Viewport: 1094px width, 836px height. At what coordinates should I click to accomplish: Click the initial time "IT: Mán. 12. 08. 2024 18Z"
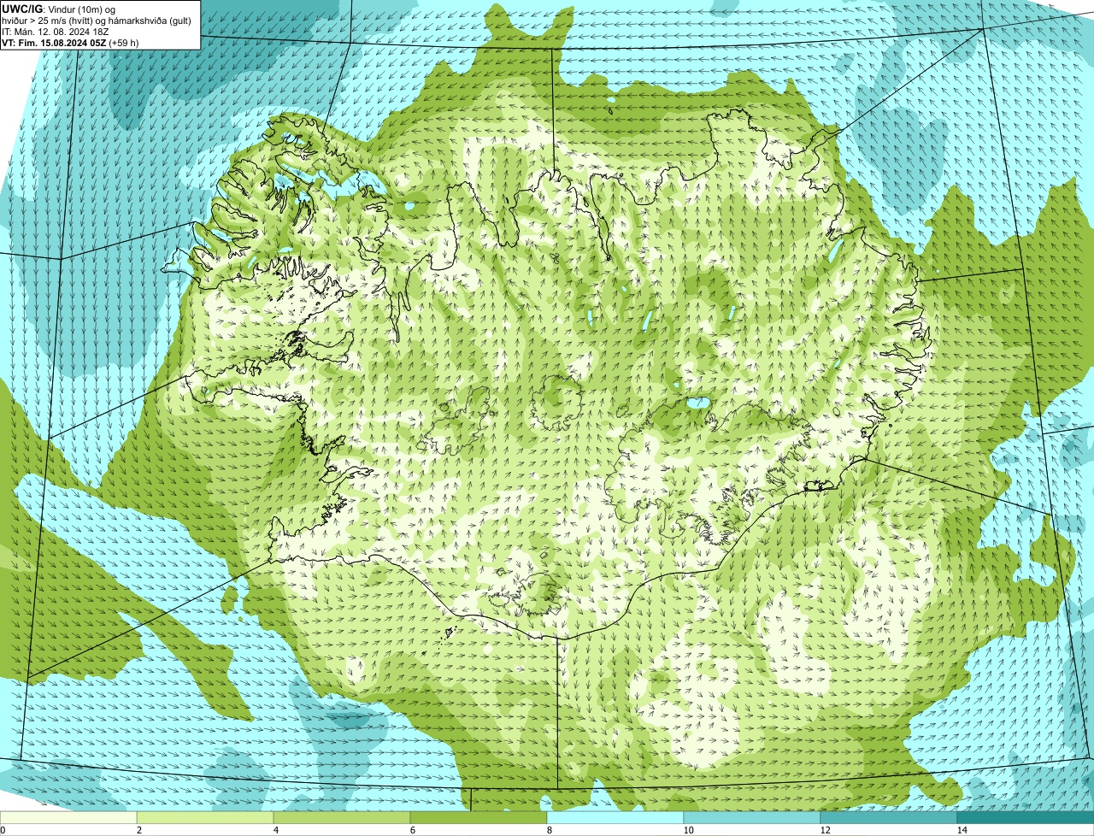(x=56, y=31)
